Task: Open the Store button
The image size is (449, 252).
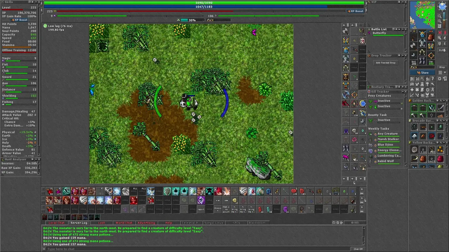Action: (422, 72)
